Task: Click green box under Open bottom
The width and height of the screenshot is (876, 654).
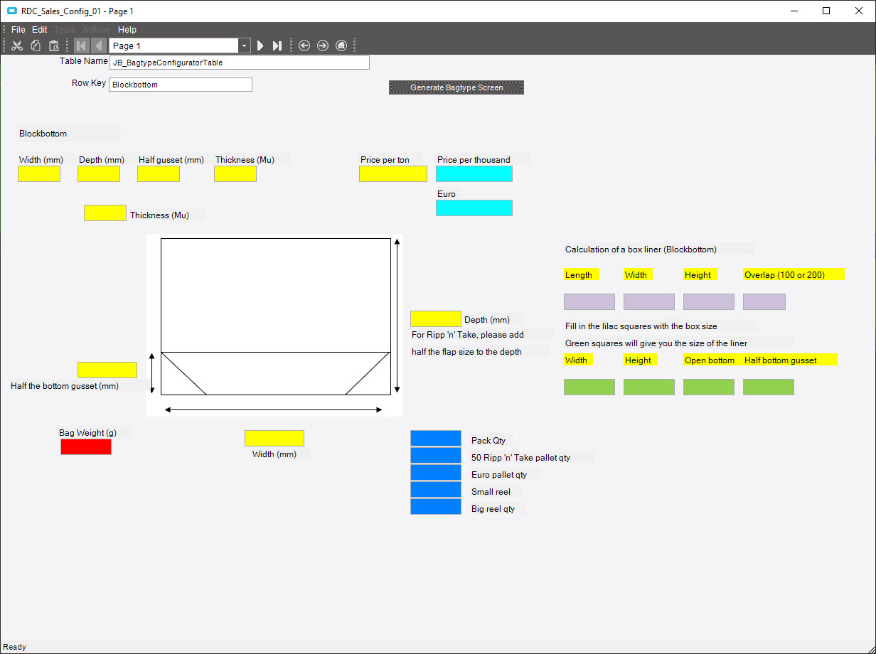Action: pos(709,387)
